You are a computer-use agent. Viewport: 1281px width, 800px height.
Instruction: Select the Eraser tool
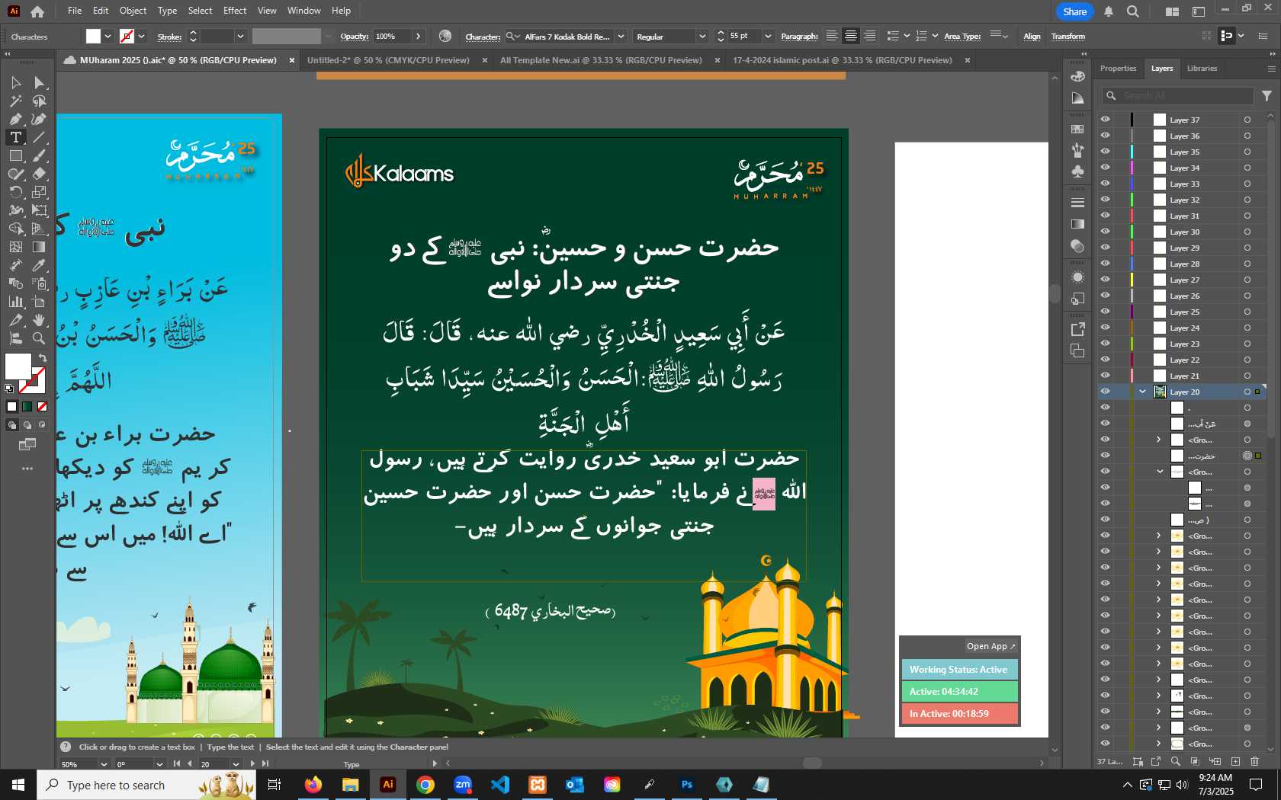point(40,174)
